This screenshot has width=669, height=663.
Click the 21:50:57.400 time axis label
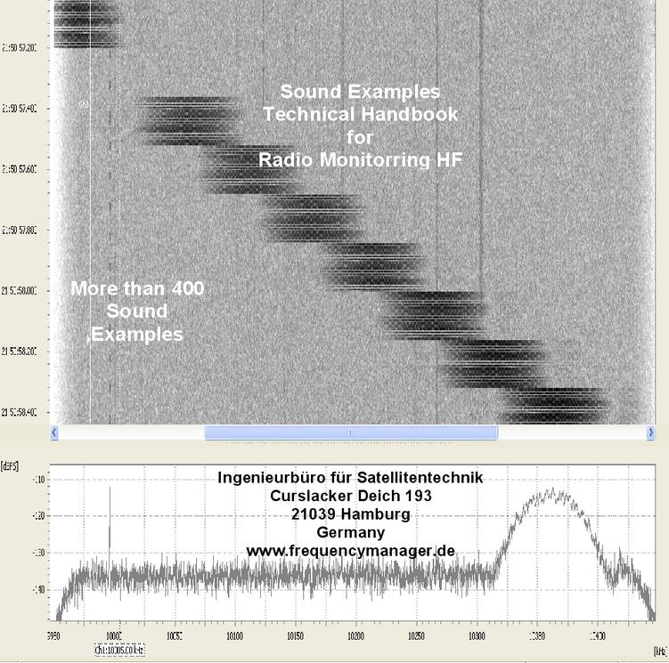tap(19, 109)
